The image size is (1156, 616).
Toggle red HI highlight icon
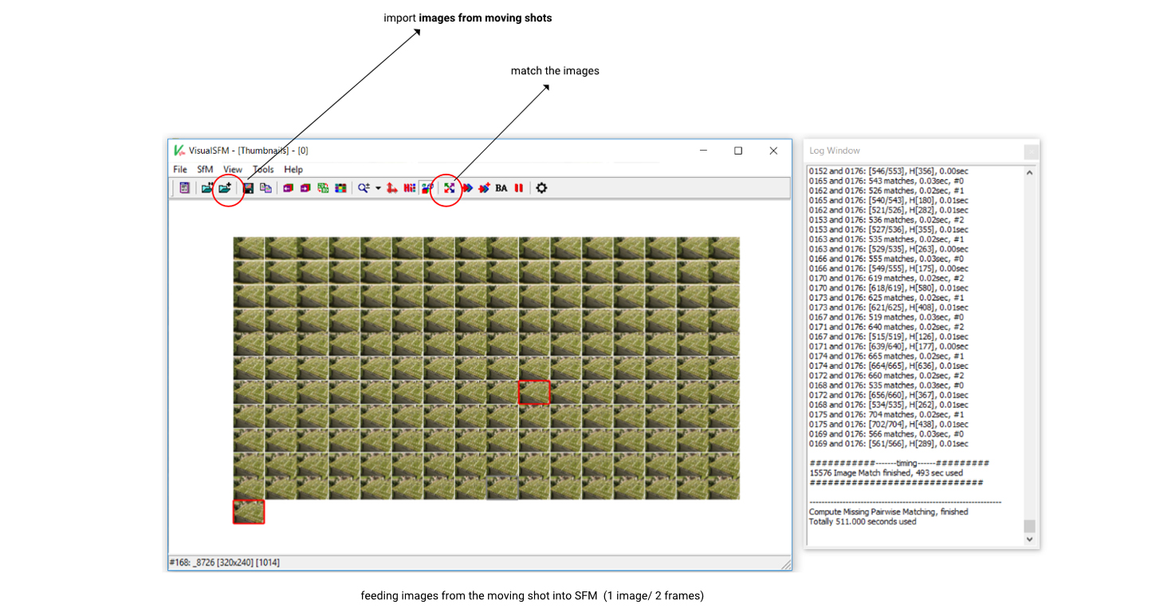pyautogui.click(x=409, y=188)
